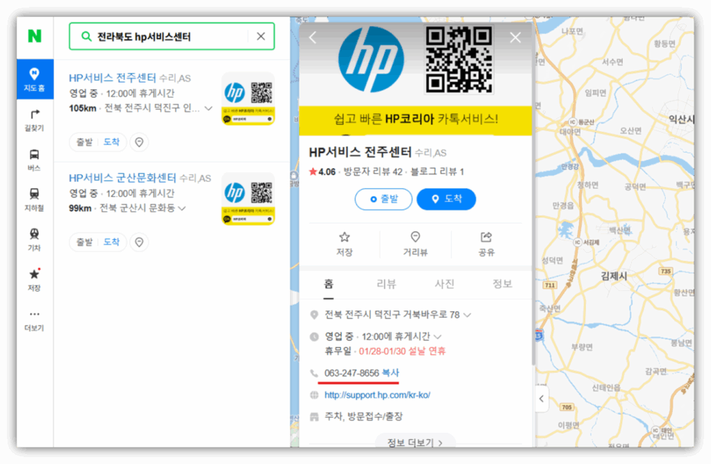Screen dimensions: 711x464
Task: Switch to the 사진 tab
Action: coord(444,283)
